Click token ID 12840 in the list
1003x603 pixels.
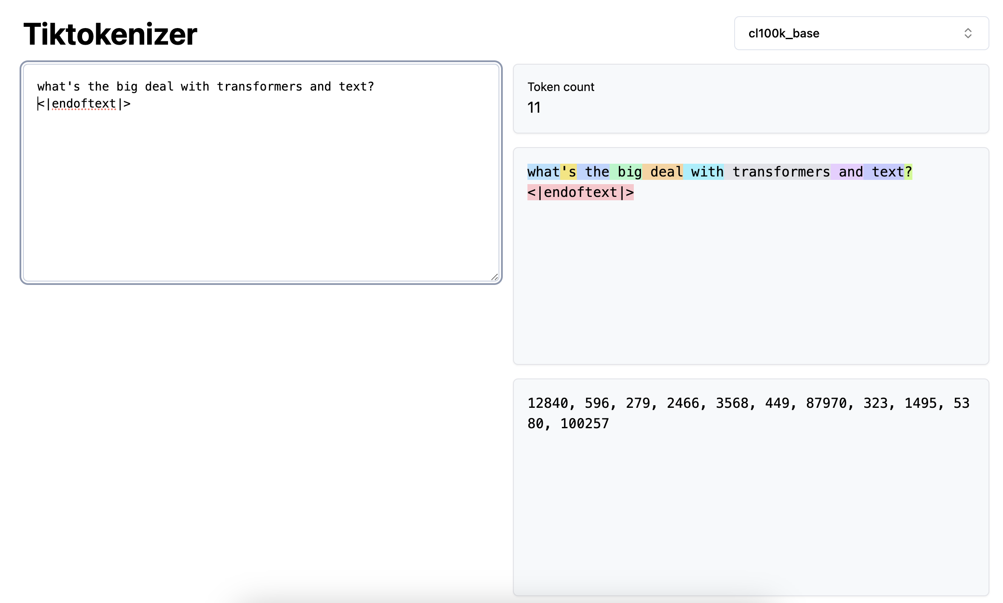[547, 403]
